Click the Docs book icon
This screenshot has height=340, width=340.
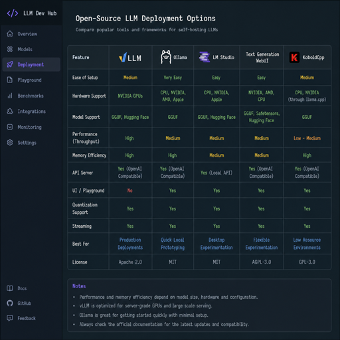point(10,288)
